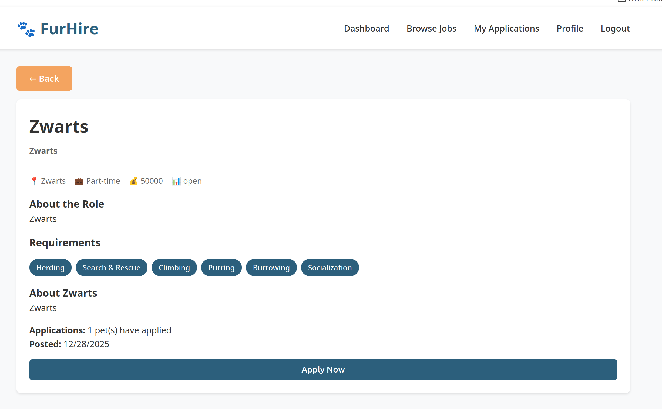Click the money bag salary icon
Image resolution: width=662 pixels, height=409 pixels.
(133, 181)
